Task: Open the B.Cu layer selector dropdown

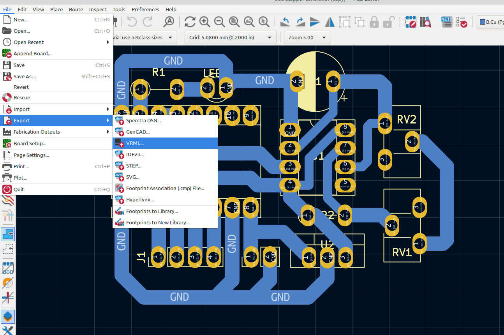Action: 490,22
